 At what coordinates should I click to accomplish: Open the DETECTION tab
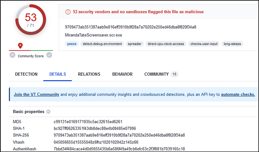pos(26,74)
